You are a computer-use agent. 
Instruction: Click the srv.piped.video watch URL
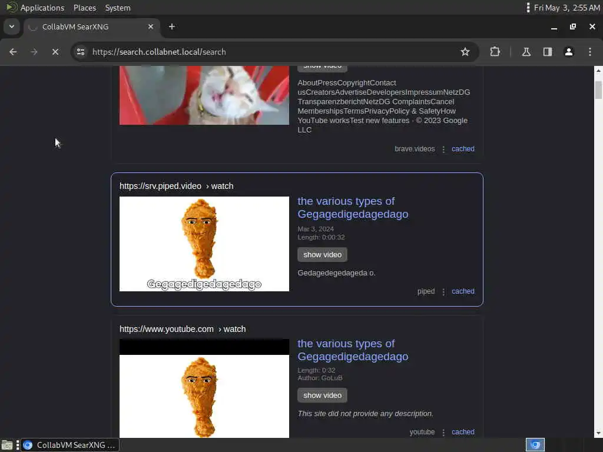[x=177, y=186]
